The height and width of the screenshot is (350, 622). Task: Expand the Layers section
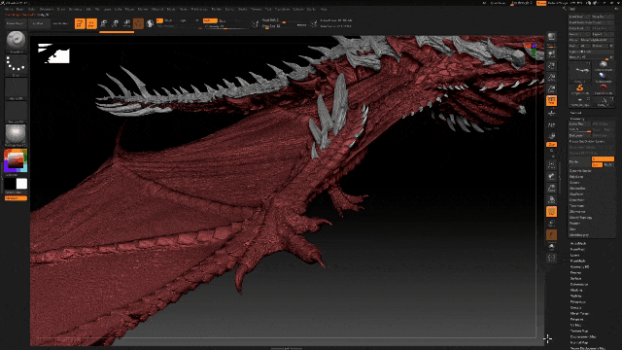coord(574,255)
